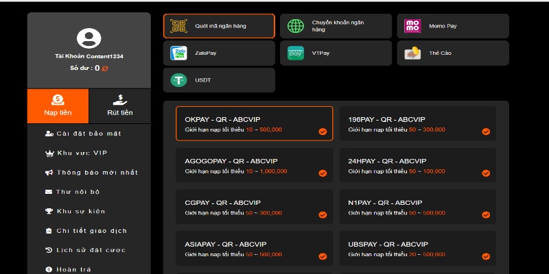Open Khu sự kiện menu item

[x=89, y=211]
